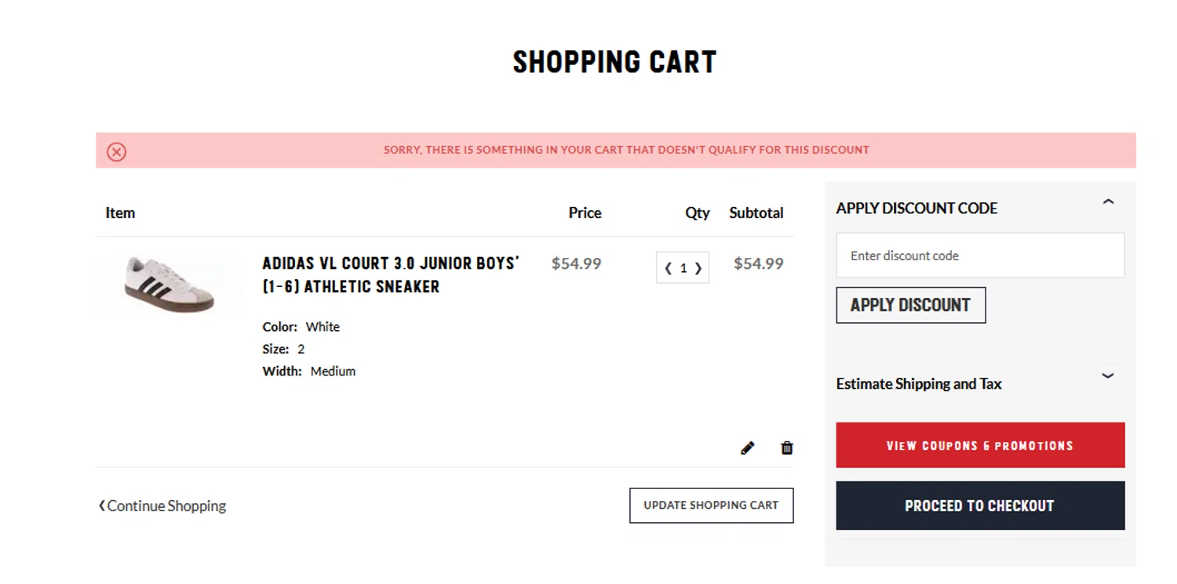Image resolution: width=1177 pixels, height=584 pixels.
Task: Click the white sneaker product thumbnail
Action: coord(169,284)
